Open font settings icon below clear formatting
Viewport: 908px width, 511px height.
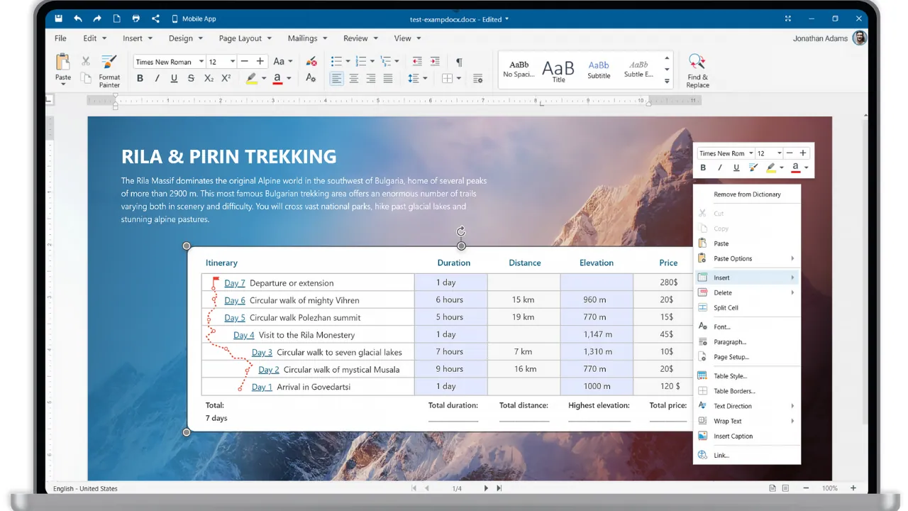(311, 78)
